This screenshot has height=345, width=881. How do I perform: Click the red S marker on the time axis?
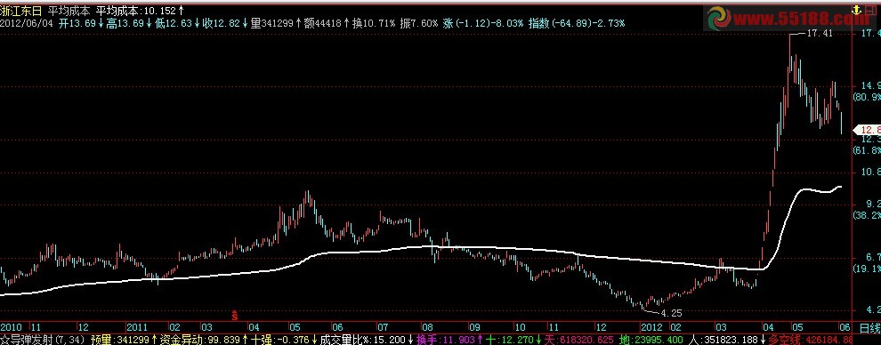(x=236, y=316)
